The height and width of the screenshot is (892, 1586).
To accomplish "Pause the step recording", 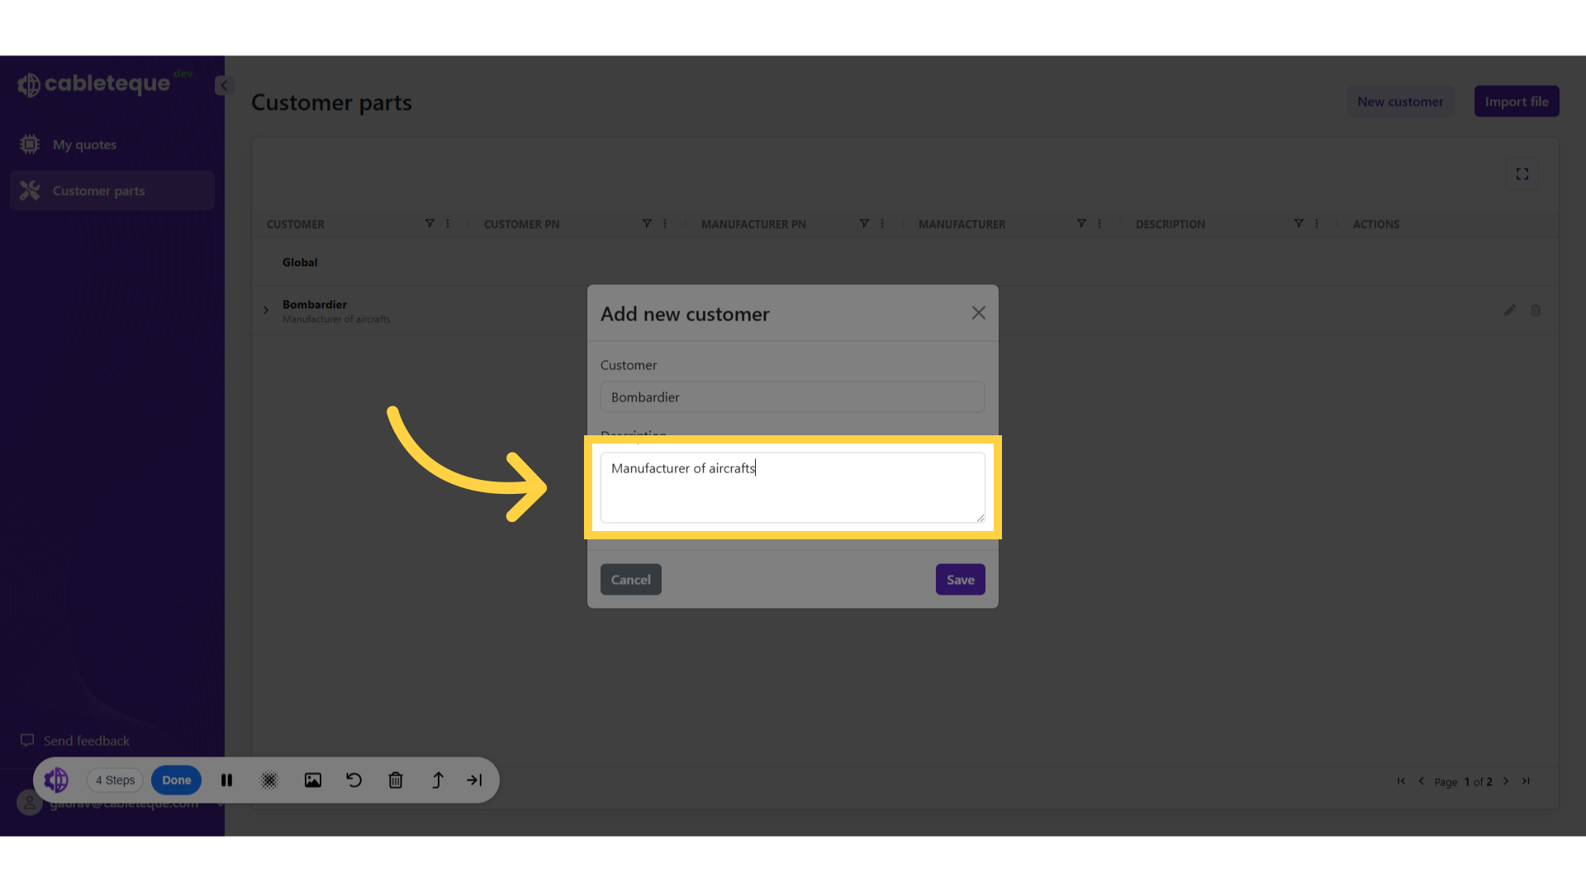I will [226, 780].
